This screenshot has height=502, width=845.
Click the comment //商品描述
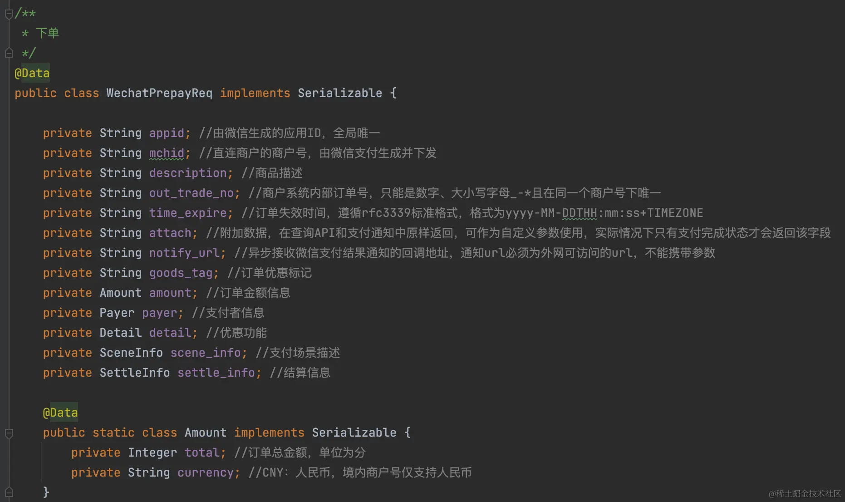click(272, 173)
